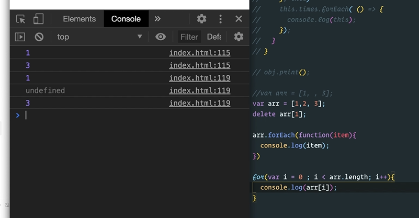Click the 'delete arr[1];' code line
Image resolution: width=419 pixels, height=218 pixels.
[279, 114]
